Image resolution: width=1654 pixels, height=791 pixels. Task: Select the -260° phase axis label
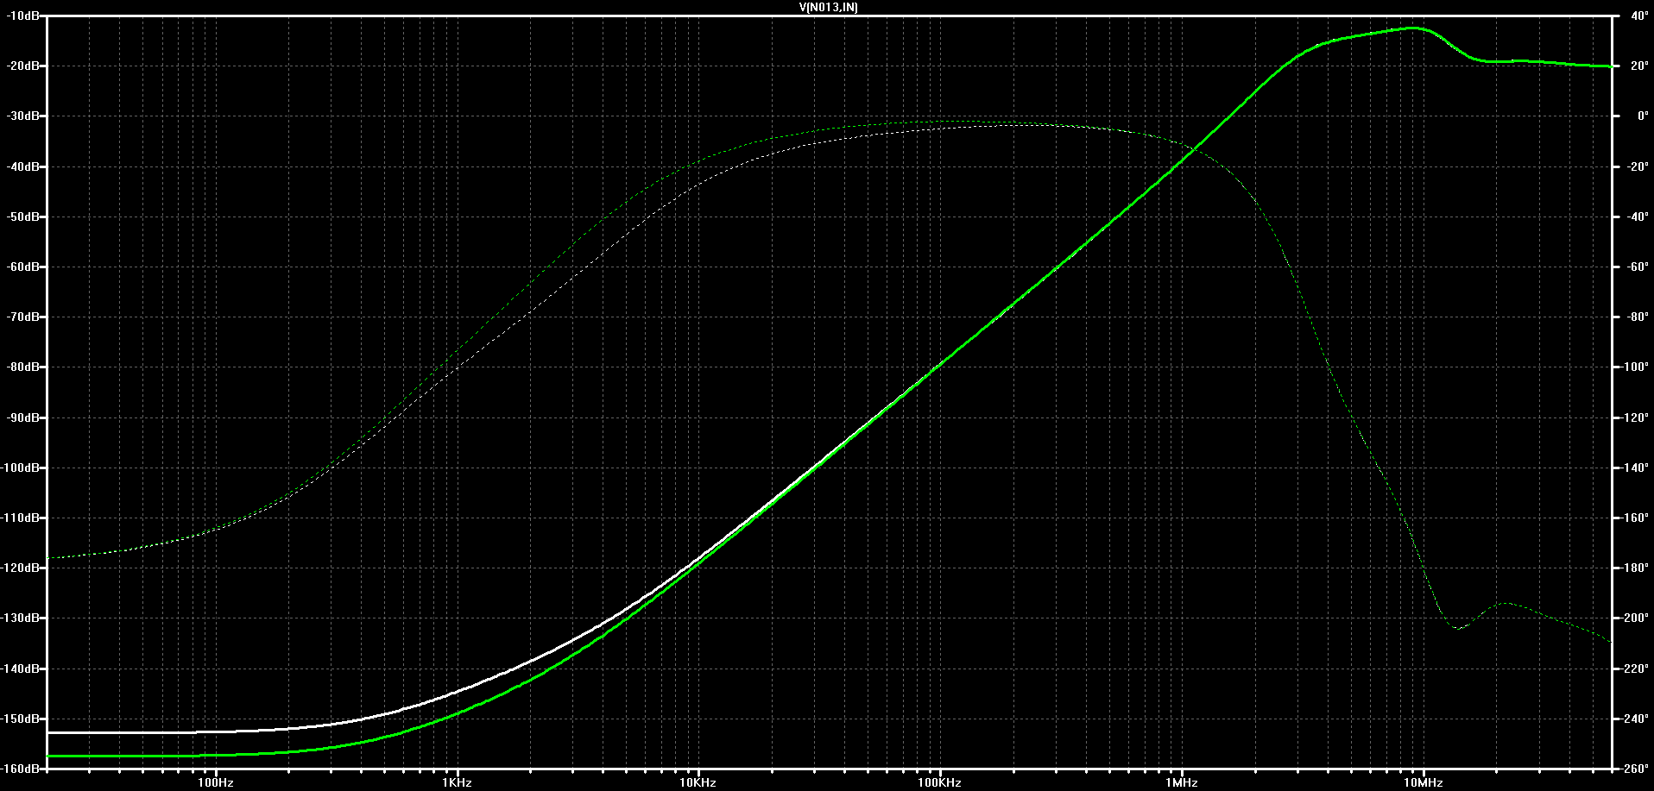[x=1634, y=769]
